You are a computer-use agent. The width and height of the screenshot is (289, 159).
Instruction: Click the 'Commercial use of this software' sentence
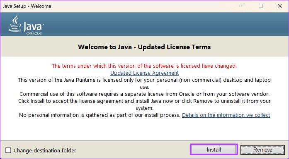pyautogui.click(x=144, y=94)
